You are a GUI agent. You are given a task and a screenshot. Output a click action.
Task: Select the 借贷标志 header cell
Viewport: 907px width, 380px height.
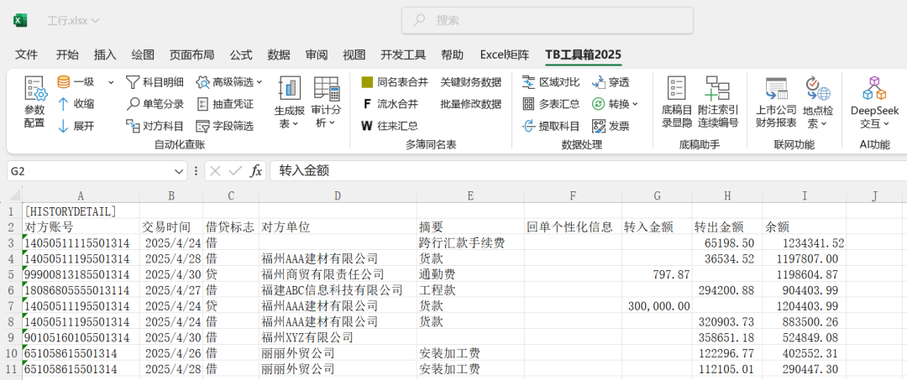pos(230,227)
